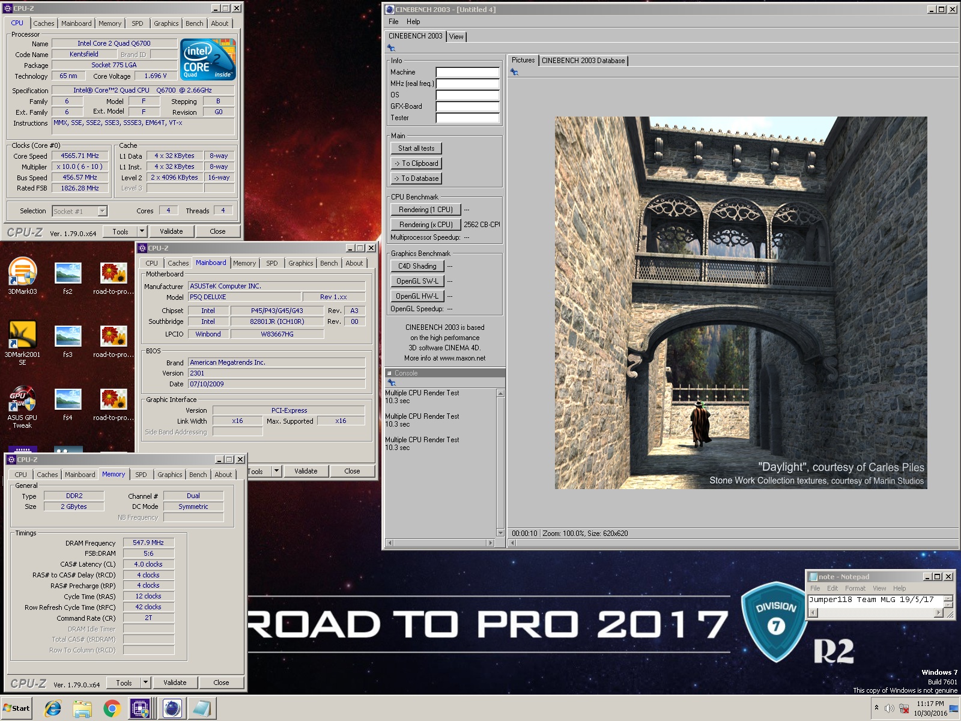Start the OpenGL HW-L test
This screenshot has height=721, width=961.
417,296
